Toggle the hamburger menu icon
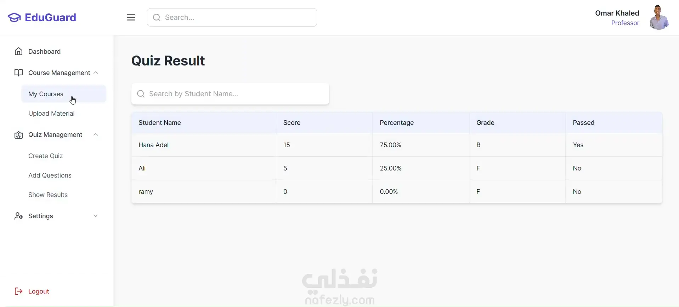The image size is (679, 307). tap(131, 17)
